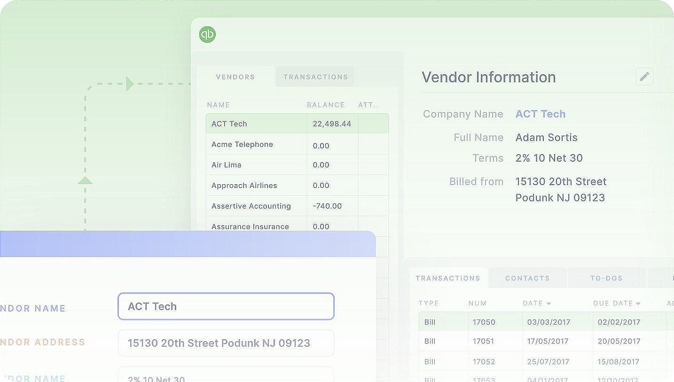Select the Air Lima vendor
This screenshot has width=674, height=382.
pyautogui.click(x=256, y=164)
